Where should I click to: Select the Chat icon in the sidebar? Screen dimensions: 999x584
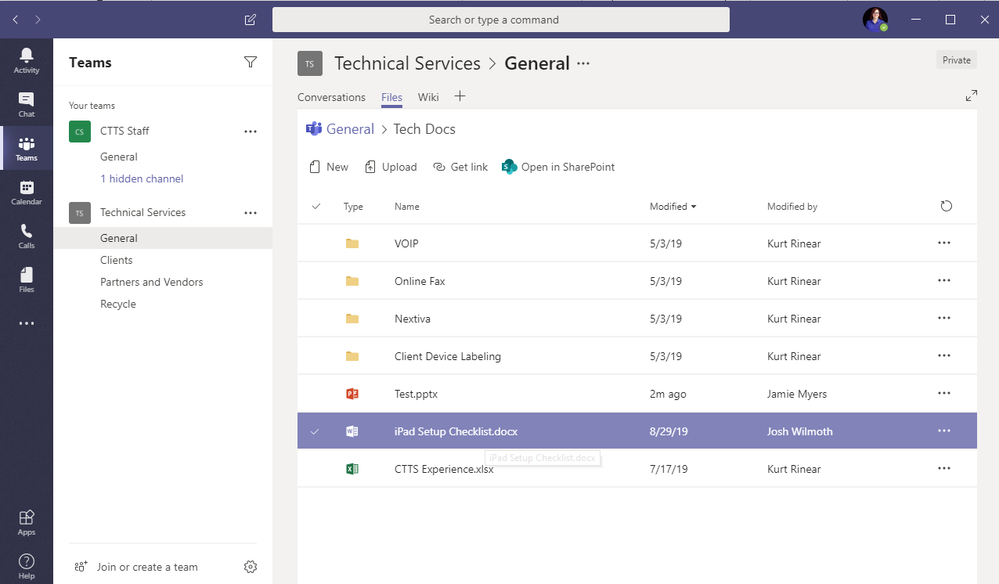point(26,99)
